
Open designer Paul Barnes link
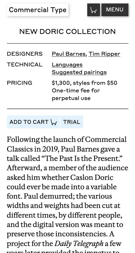click(69, 54)
